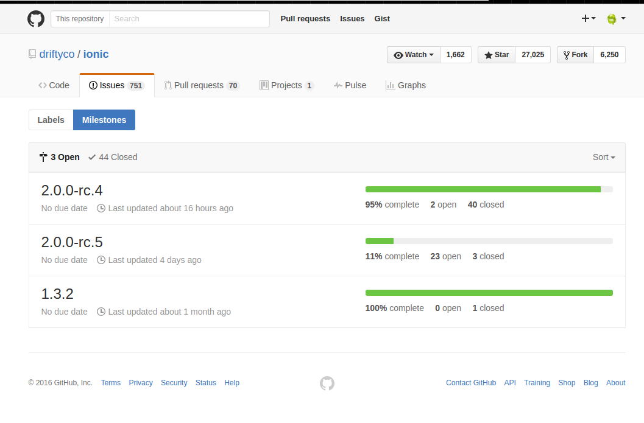Image resolution: width=644 pixels, height=423 pixels.
Task: Open the Shop footer link
Action: 567,382
